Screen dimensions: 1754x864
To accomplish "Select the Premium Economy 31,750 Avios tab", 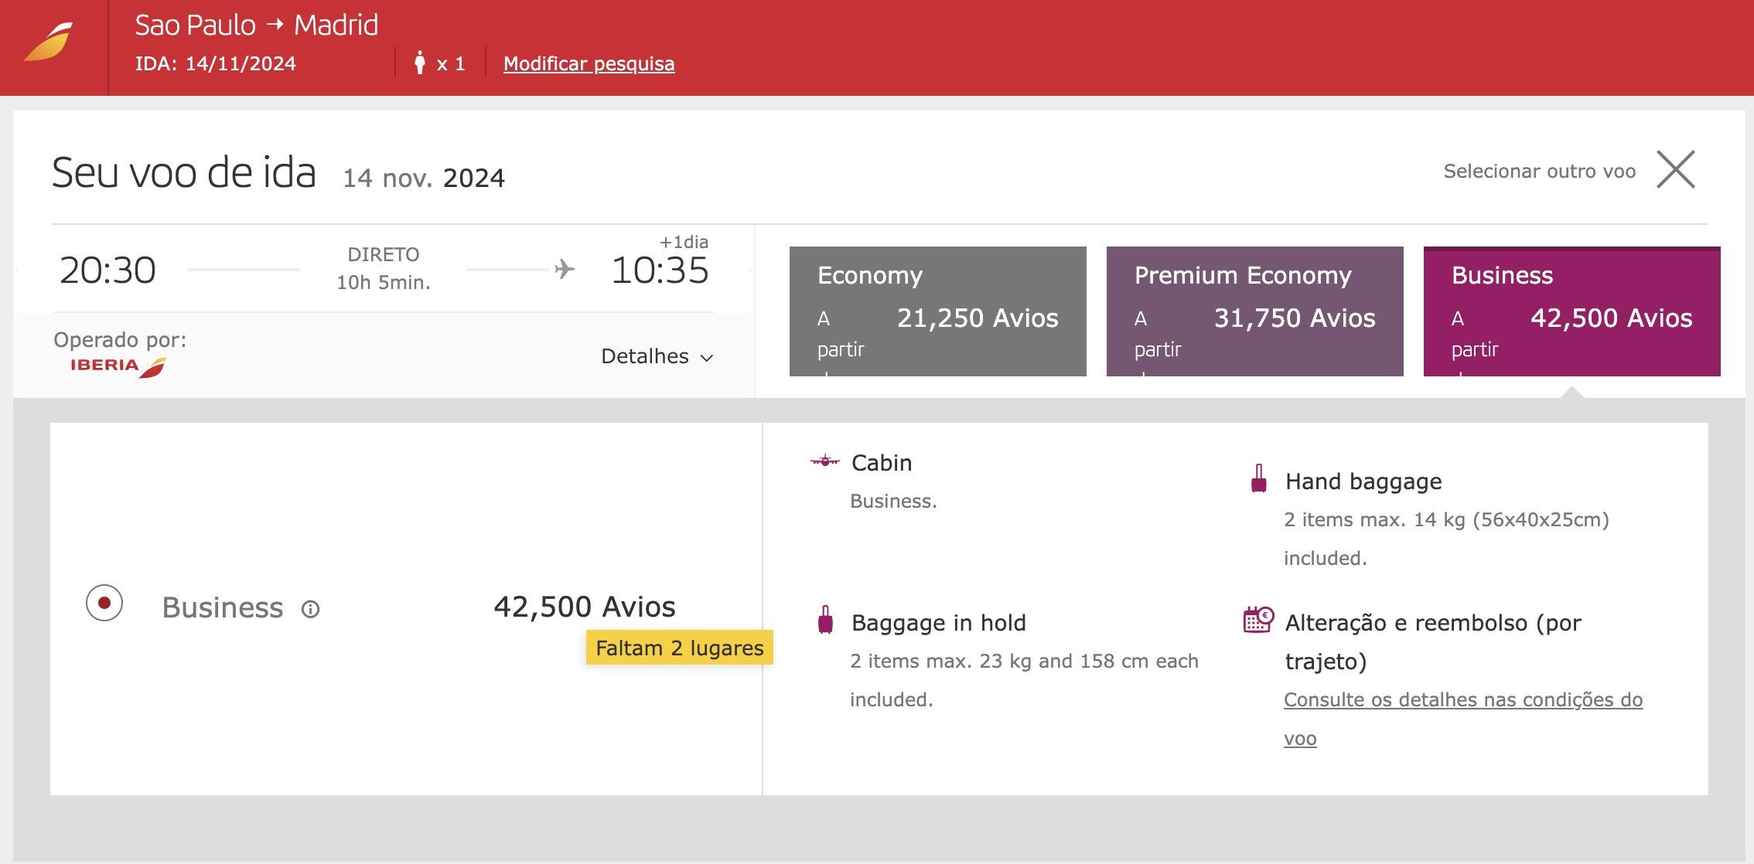I will (1254, 311).
